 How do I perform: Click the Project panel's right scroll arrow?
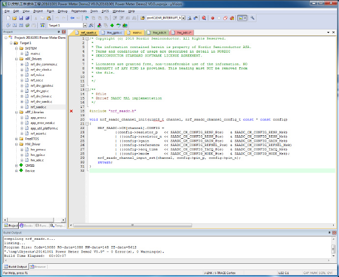(63, 220)
